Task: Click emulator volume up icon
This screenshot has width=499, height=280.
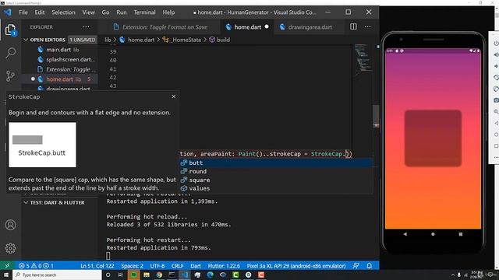Action: click(x=496, y=54)
